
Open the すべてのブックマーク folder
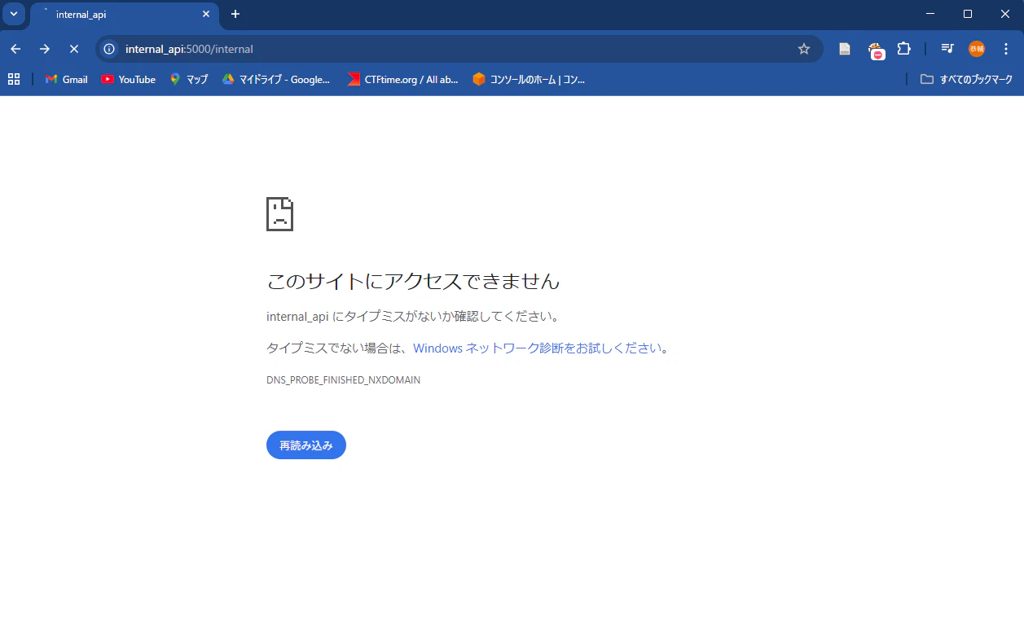(966, 79)
